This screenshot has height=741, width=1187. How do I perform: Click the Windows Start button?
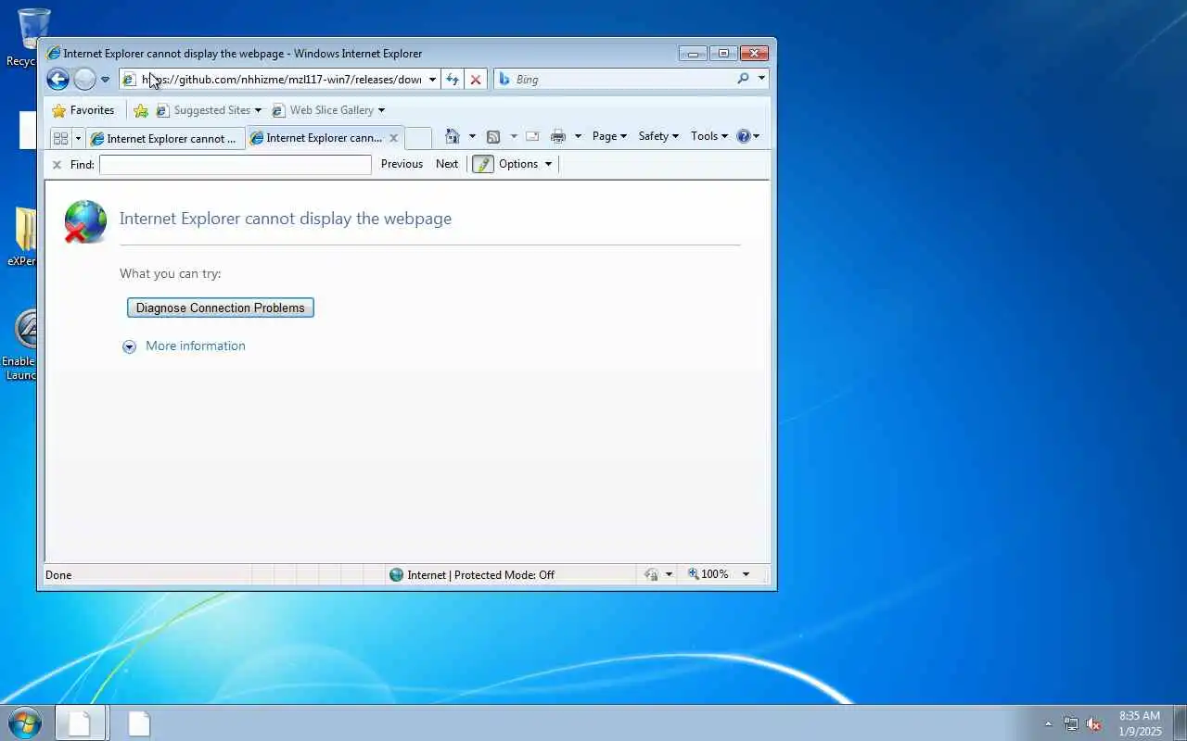tap(25, 722)
